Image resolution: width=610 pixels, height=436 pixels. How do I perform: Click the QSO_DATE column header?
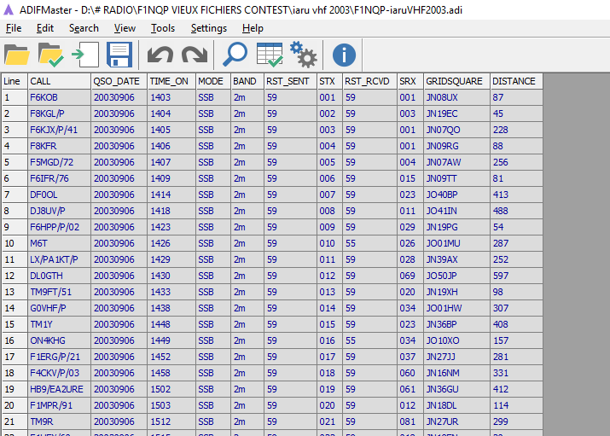[119, 81]
